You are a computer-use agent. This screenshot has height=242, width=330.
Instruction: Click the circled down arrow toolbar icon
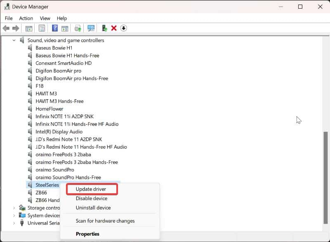coord(123,28)
